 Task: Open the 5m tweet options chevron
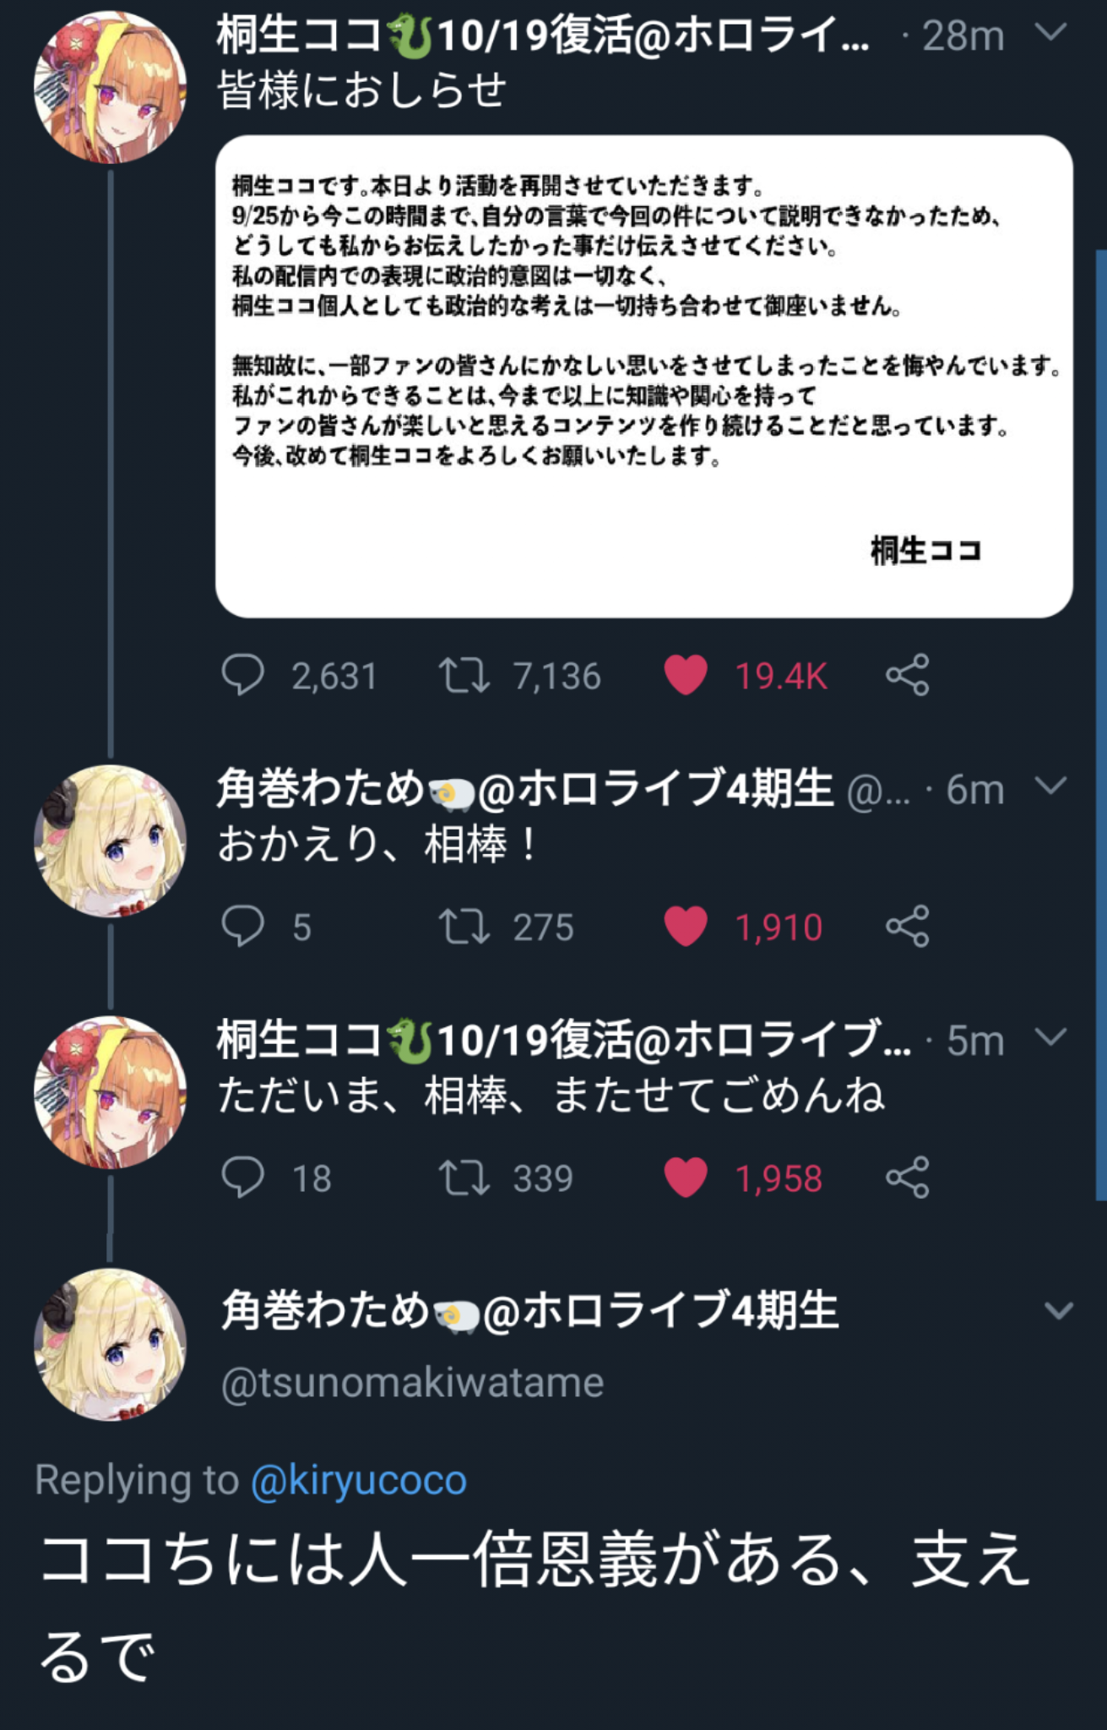pyautogui.click(x=1051, y=1037)
